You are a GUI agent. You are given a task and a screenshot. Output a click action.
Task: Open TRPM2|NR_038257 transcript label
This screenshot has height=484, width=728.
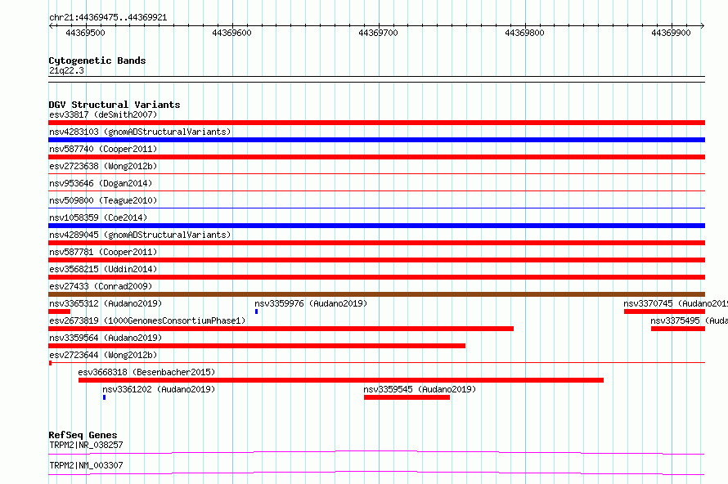(x=86, y=445)
